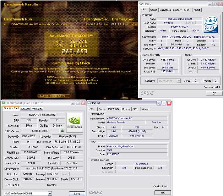Open the graphics card selection dropdown in GPU-Z
Viewport: 223px width, 196px height.
50,193
